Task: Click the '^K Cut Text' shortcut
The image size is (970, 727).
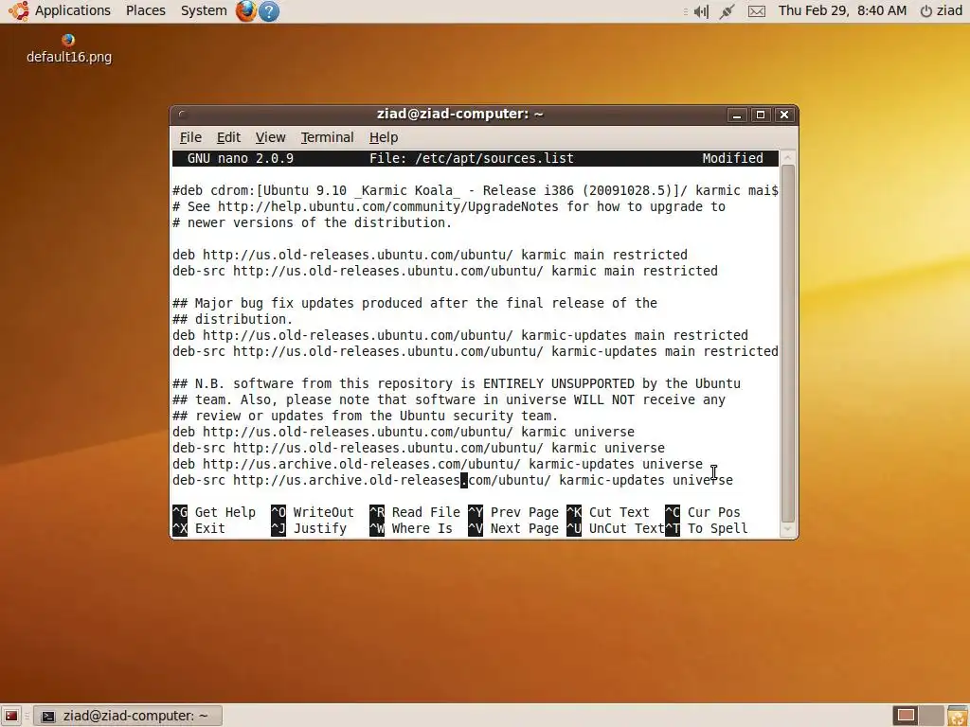Action: [x=608, y=512]
